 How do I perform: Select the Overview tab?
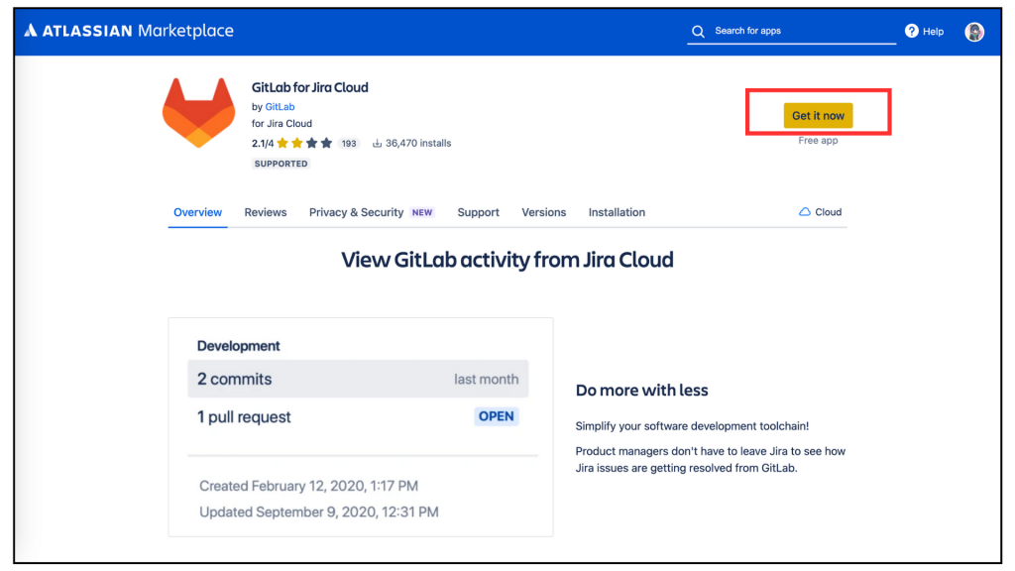click(x=197, y=212)
